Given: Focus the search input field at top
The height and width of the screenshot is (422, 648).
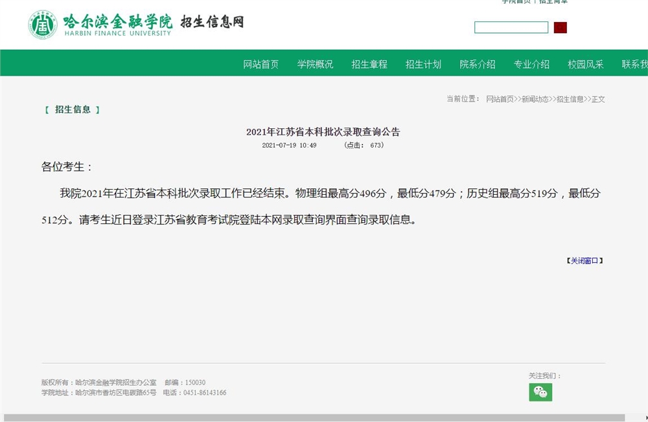Looking at the screenshot, I should coord(511,27).
